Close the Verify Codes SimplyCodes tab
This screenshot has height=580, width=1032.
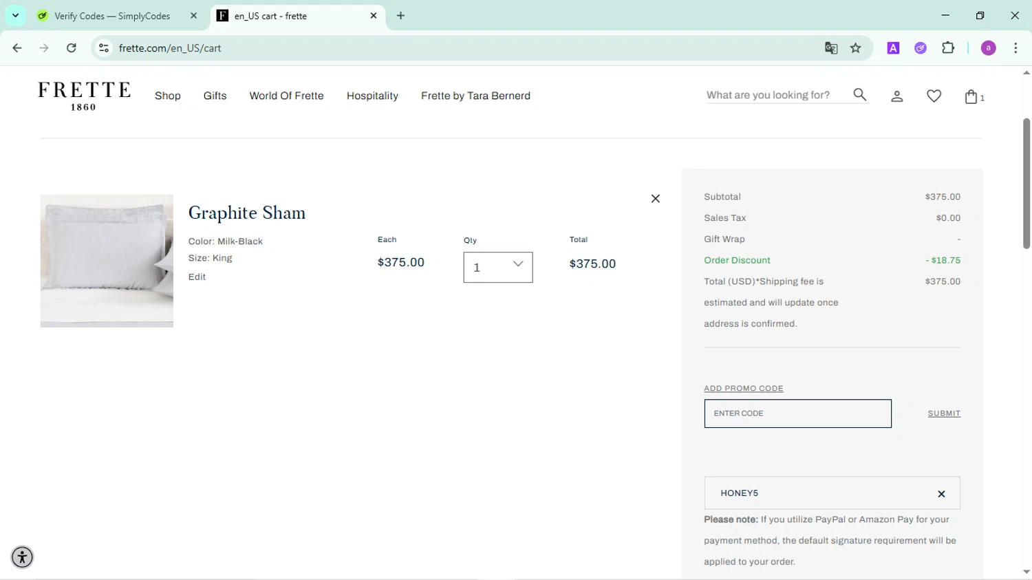click(x=193, y=16)
